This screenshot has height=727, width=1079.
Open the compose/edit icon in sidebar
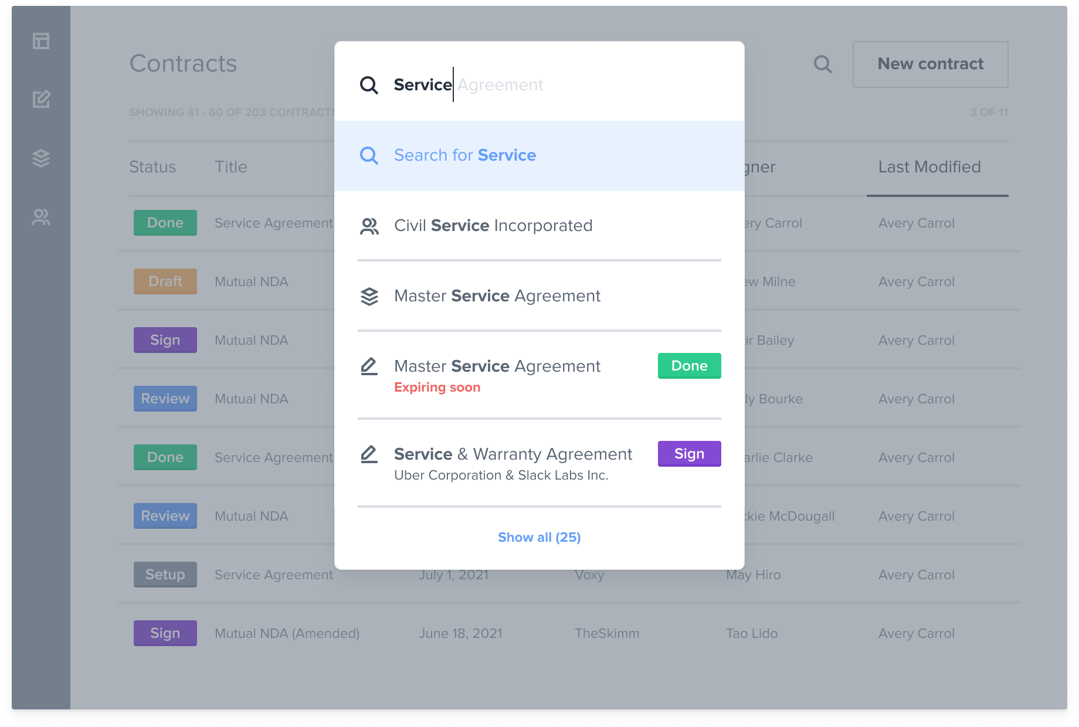tap(41, 99)
